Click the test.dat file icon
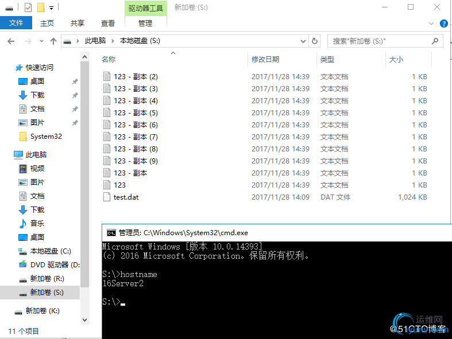The height and width of the screenshot is (339, 452). pyautogui.click(x=107, y=197)
